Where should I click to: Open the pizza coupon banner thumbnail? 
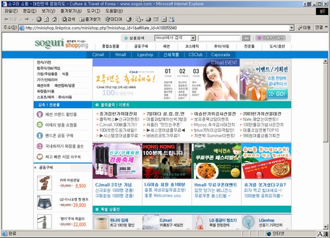pyautogui.click(x=266, y=161)
